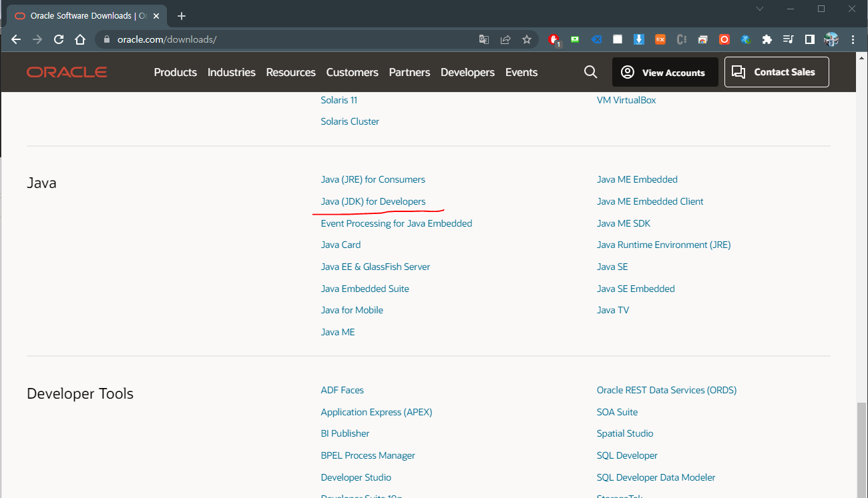Open Event Processing for Java Embedded link
This screenshot has width=868, height=498.
[397, 223]
